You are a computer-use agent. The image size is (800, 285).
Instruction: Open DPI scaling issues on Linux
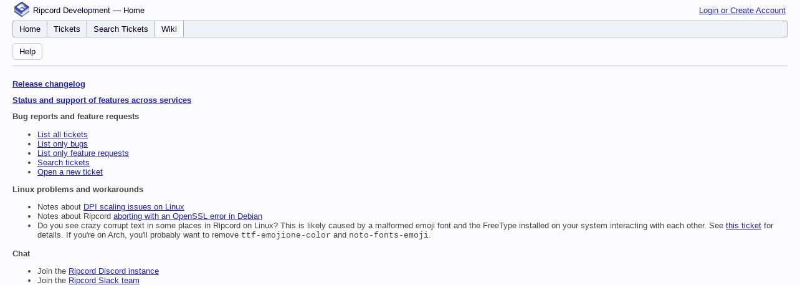pos(134,207)
